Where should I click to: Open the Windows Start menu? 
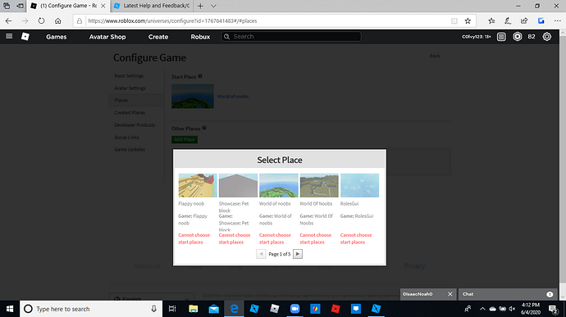tap(10, 309)
